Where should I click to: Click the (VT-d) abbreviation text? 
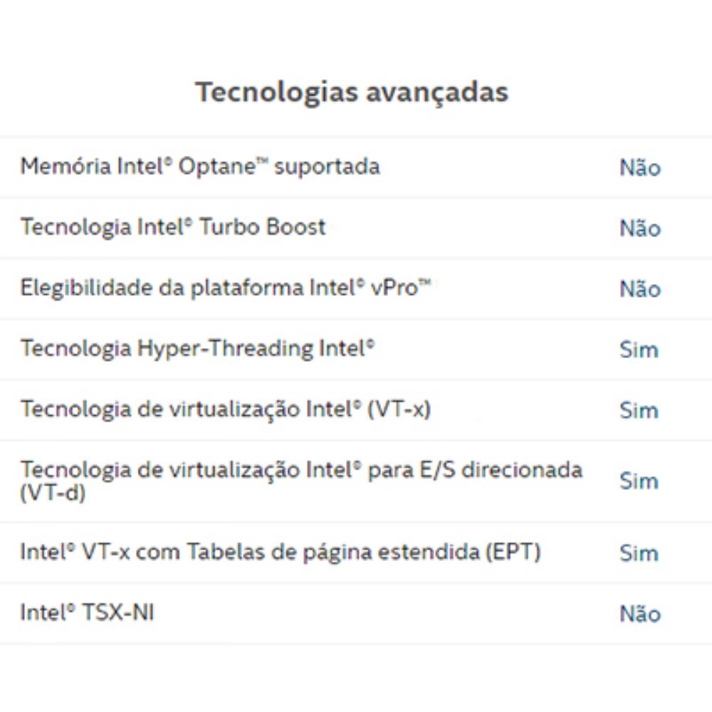pyautogui.click(x=53, y=492)
